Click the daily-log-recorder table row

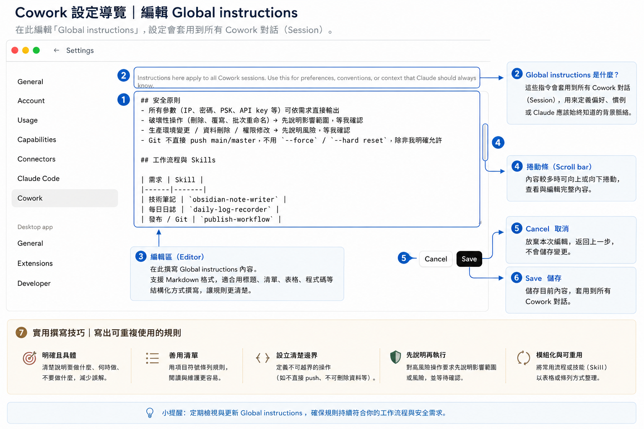tap(210, 209)
